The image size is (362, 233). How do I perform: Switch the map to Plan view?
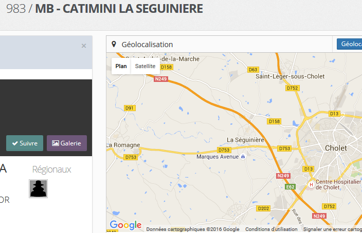tap(121, 66)
